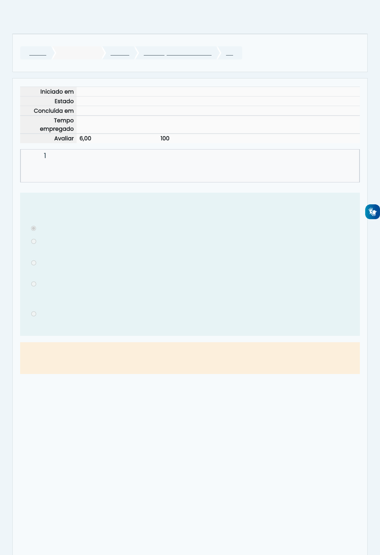This screenshot has height=555, width=380.
Task: Click the "Iniciado em" row label
Action: (x=57, y=92)
